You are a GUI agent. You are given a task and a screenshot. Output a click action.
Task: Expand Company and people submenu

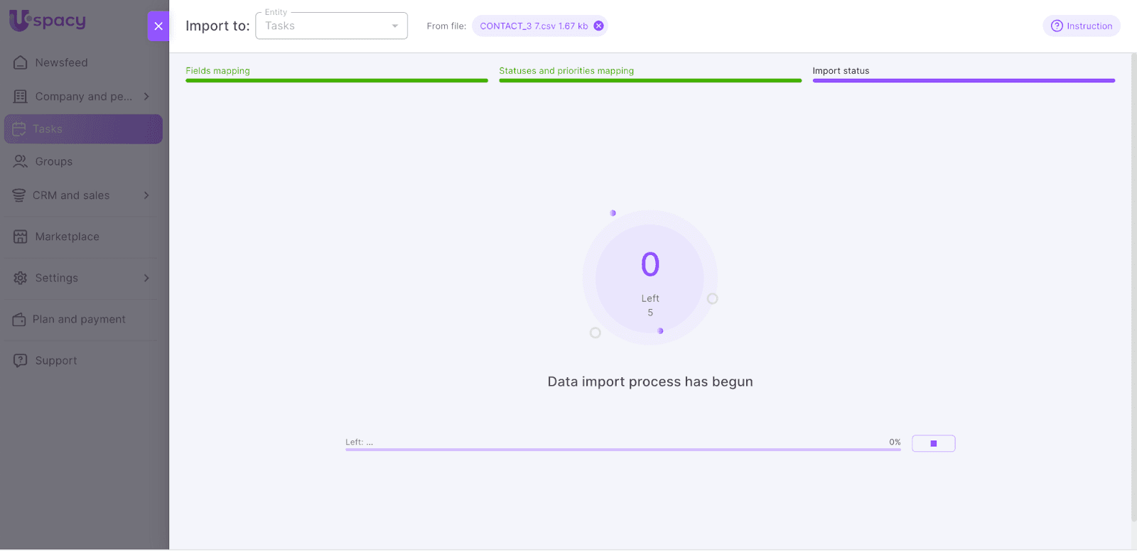[146, 97]
